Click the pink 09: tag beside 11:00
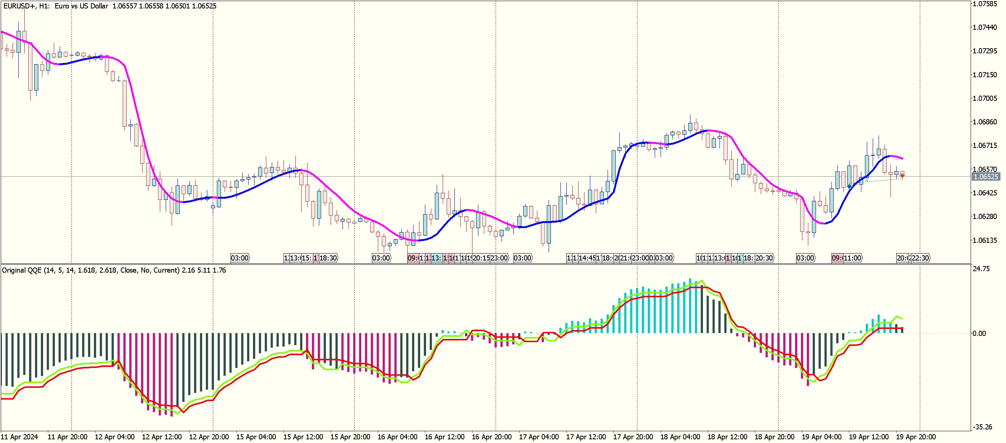The image size is (1006, 443). [x=837, y=258]
